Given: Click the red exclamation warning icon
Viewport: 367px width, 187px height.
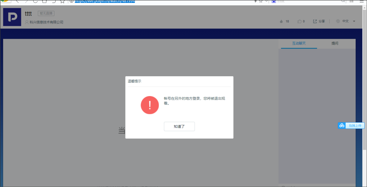Looking at the screenshot, I should 150,105.
